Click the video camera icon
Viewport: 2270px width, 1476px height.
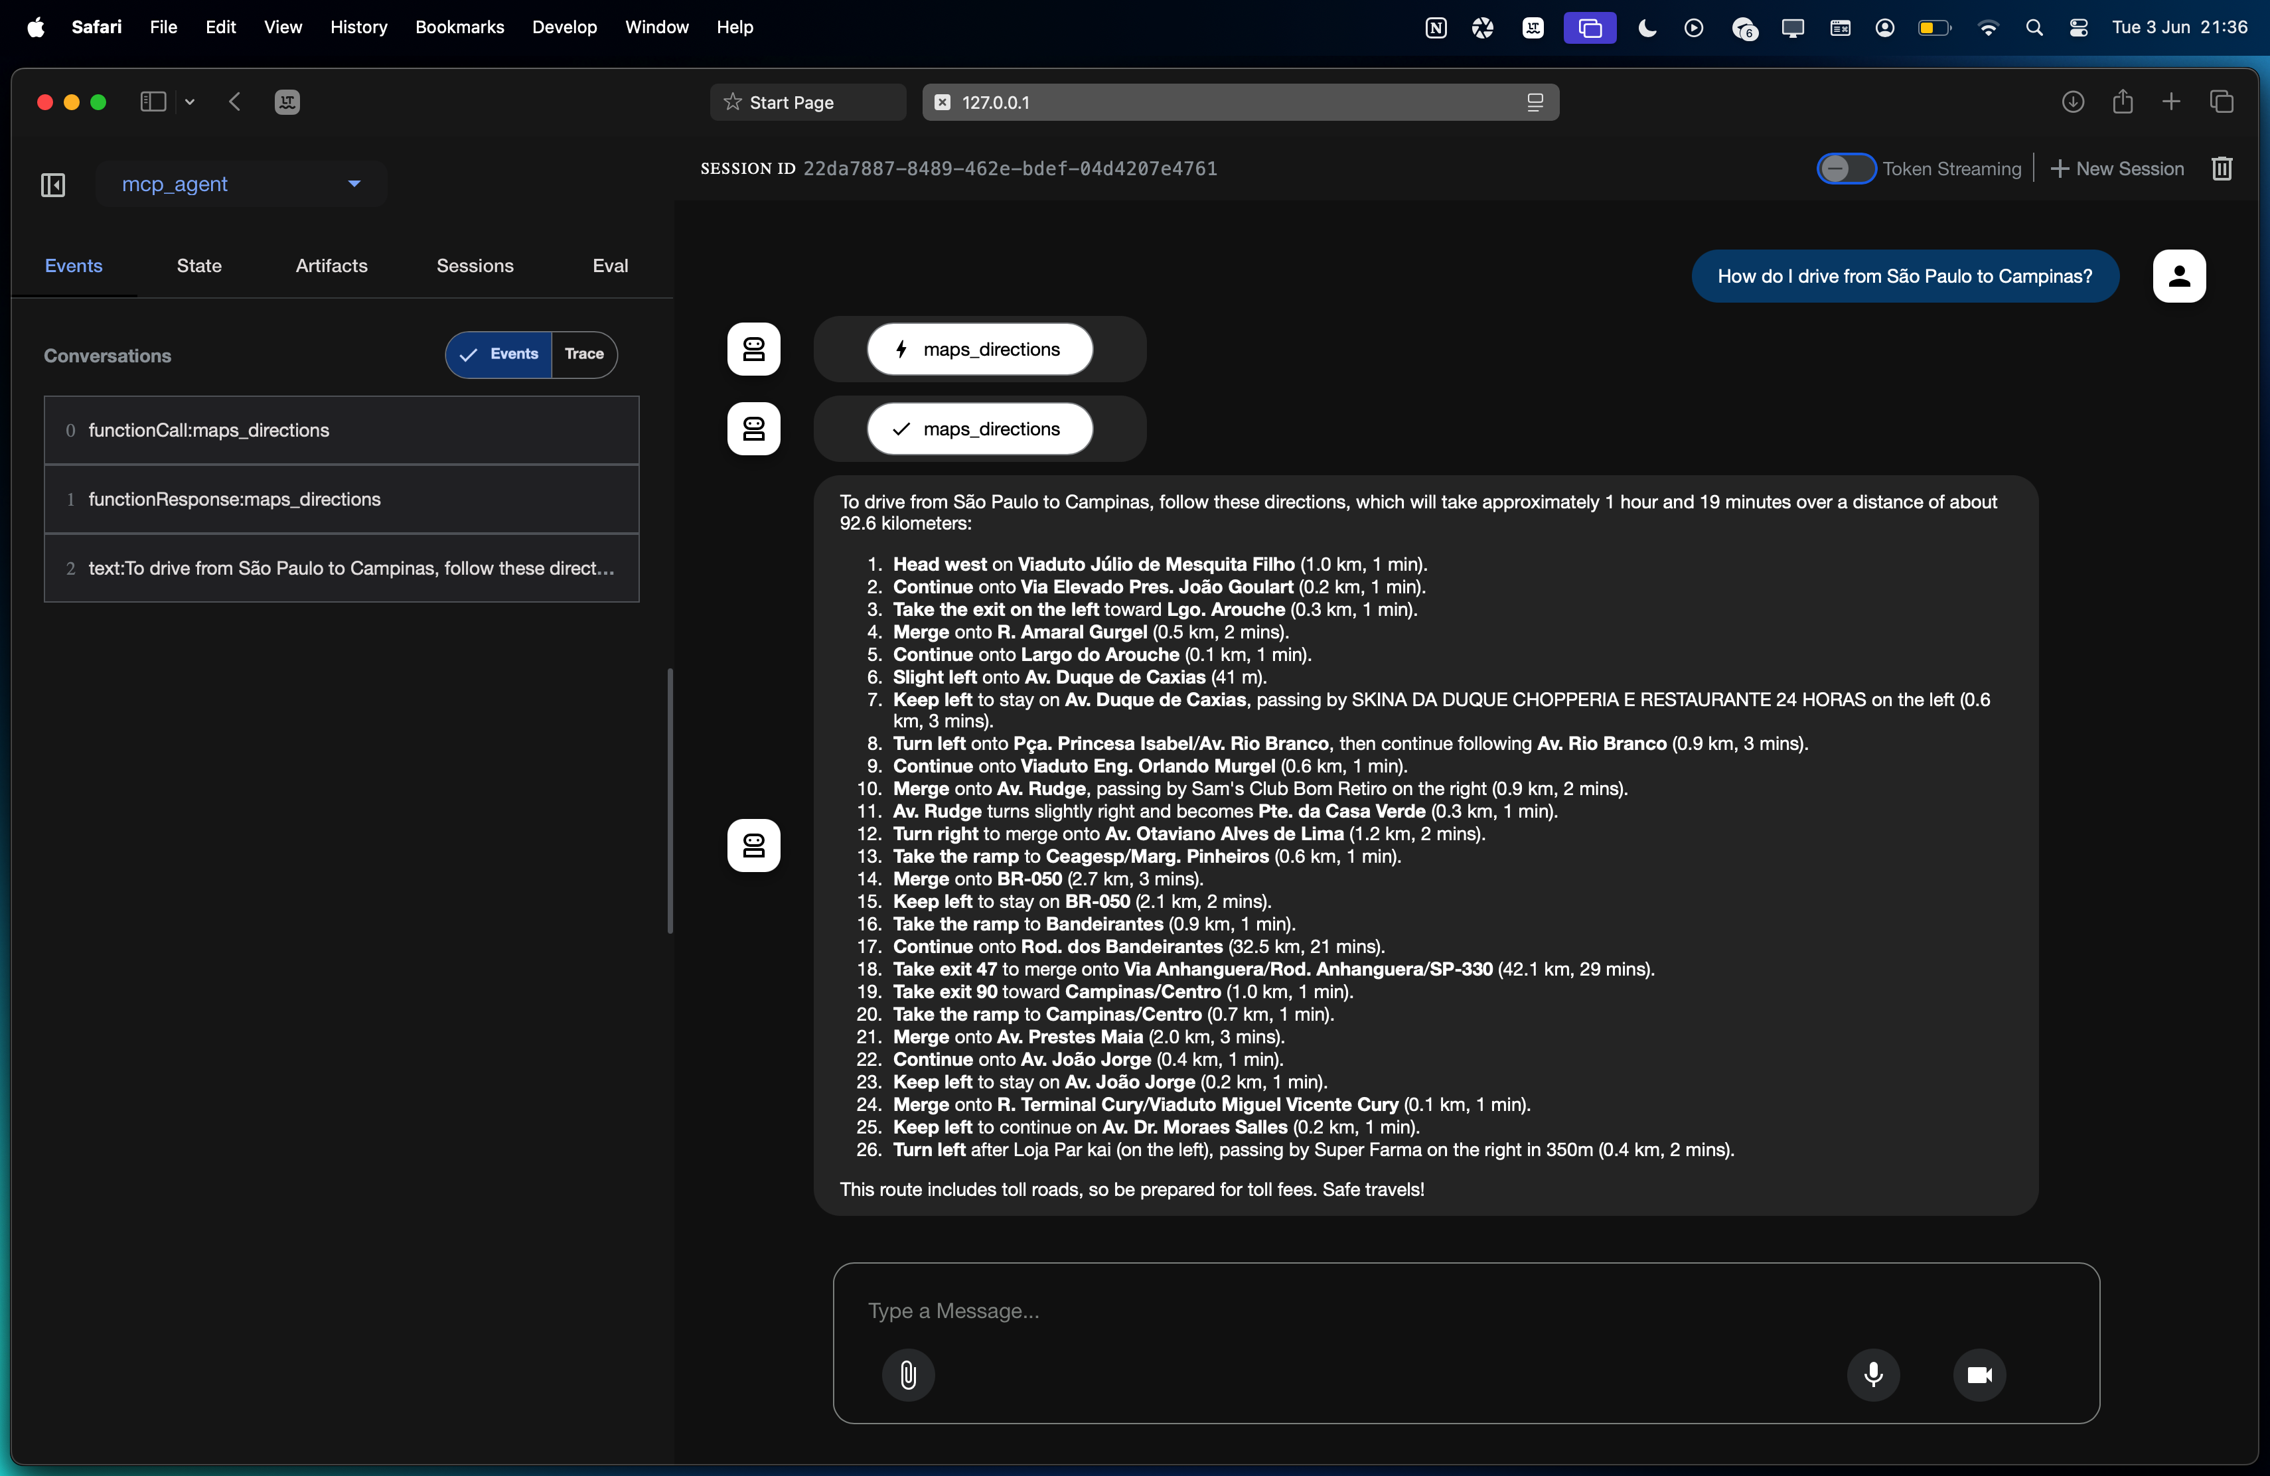(x=1979, y=1374)
